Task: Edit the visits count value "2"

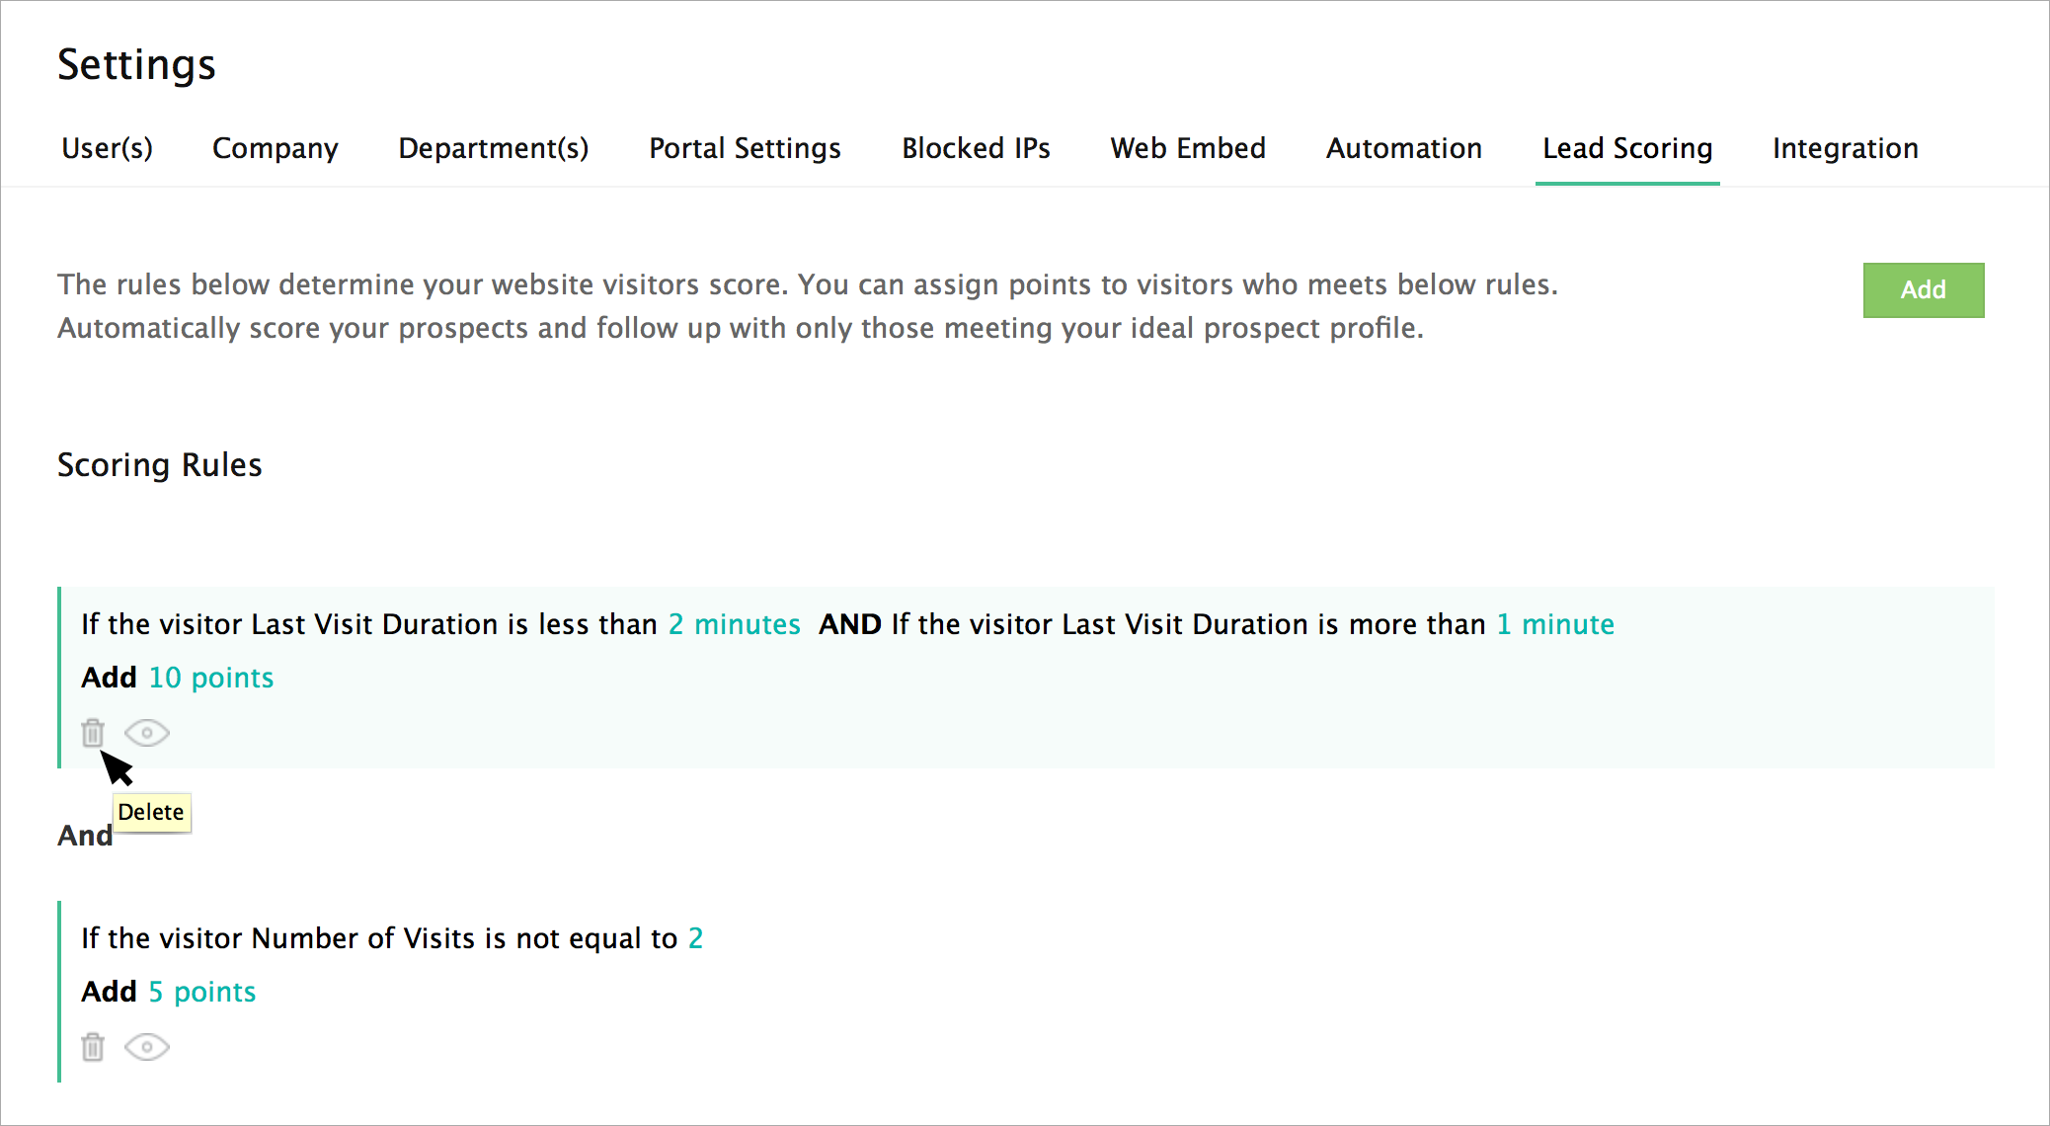Action: tap(695, 938)
